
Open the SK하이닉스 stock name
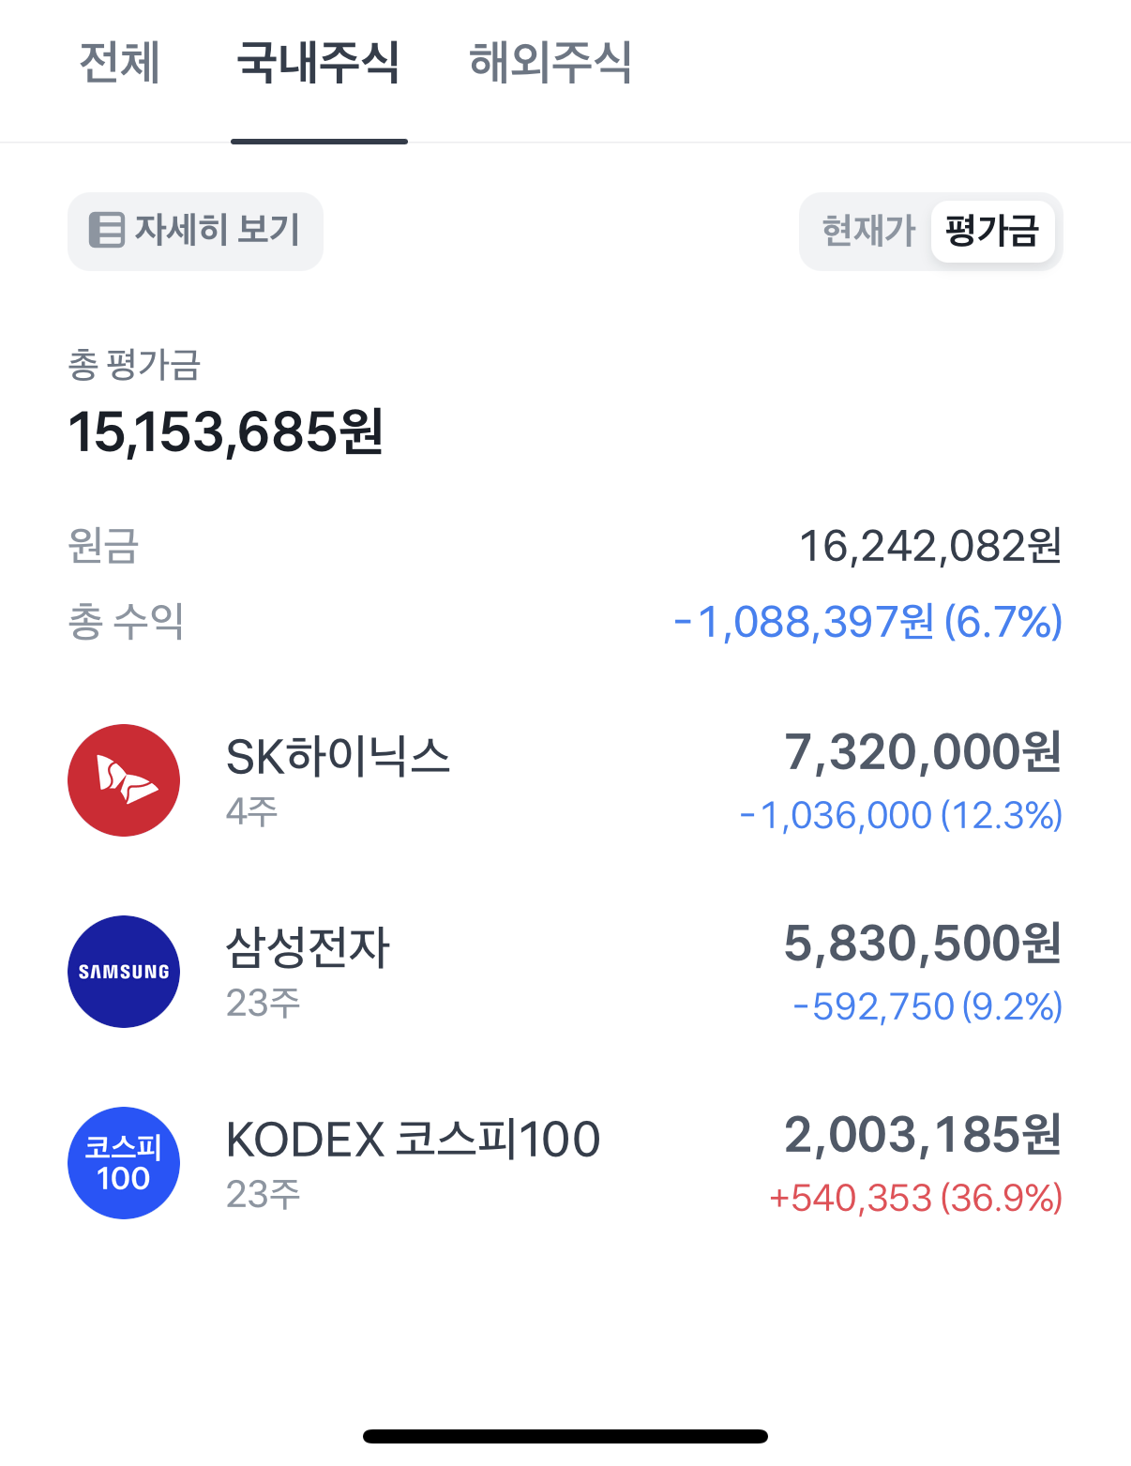tap(339, 756)
